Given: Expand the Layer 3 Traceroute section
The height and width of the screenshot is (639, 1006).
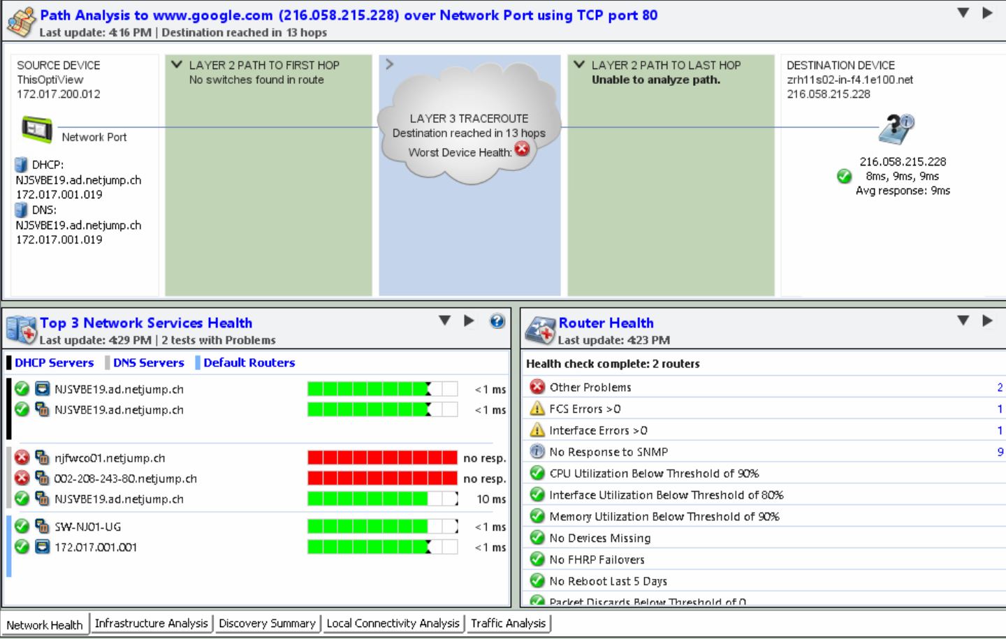Looking at the screenshot, I should pyautogui.click(x=390, y=64).
